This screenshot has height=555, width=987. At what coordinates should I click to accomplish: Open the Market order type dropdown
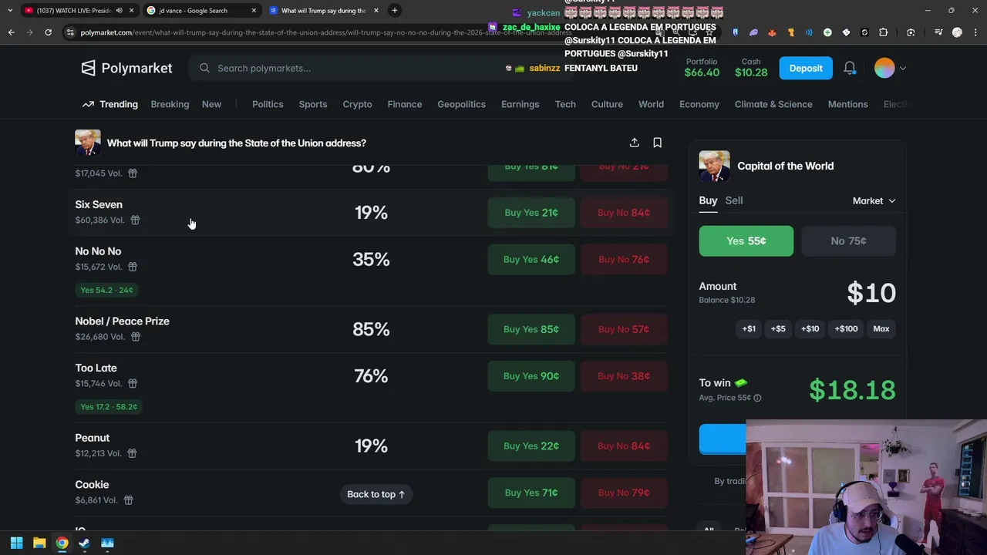pyautogui.click(x=874, y=200)
